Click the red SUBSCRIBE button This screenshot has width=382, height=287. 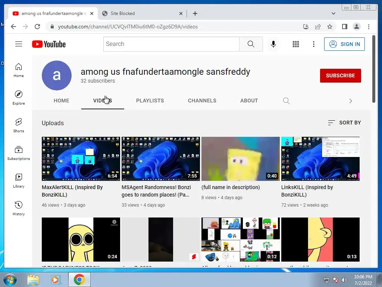click(x=340, y=75)
